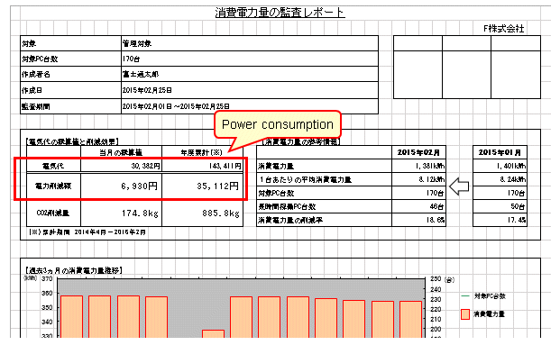
Task: Select the report title 消費電力量の監査レポート
Action: [x=280, y=13]
